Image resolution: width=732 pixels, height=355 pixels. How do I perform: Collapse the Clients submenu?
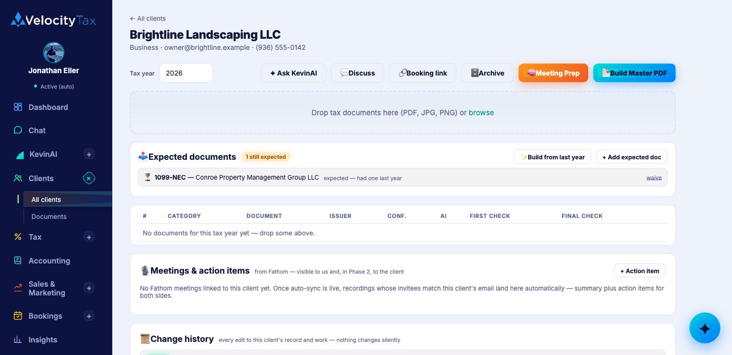pyautogui.click(x=89, y=178)
